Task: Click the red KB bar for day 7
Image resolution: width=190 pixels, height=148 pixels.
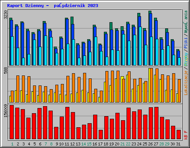Action: pos(45,123)
